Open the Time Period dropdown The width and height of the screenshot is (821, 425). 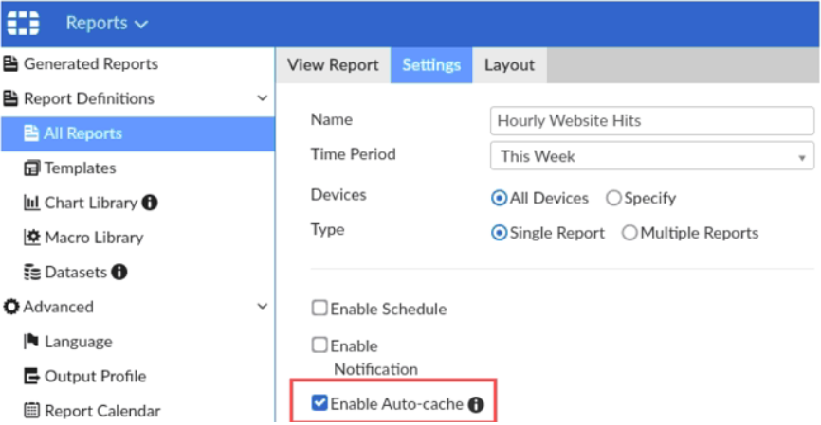[651, 156]
